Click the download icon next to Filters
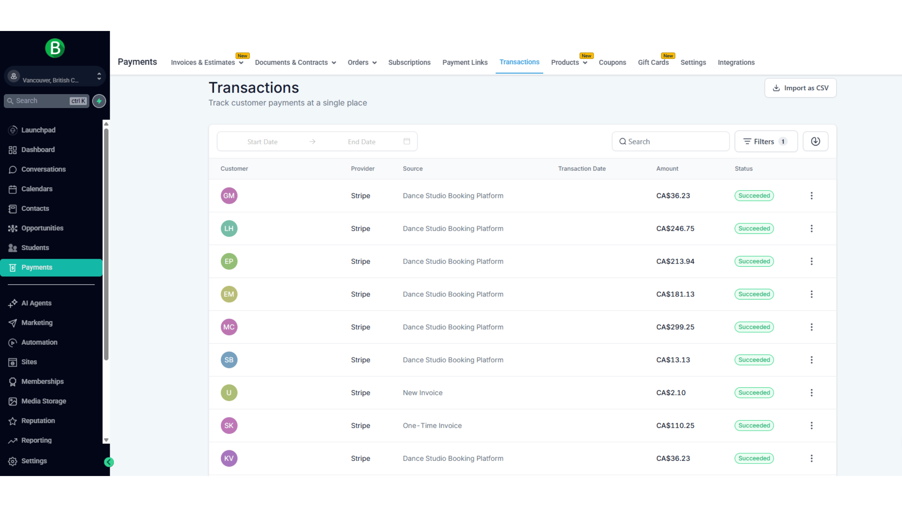The width and height of the screenshot is (902, 507). (x=816, y=141)
